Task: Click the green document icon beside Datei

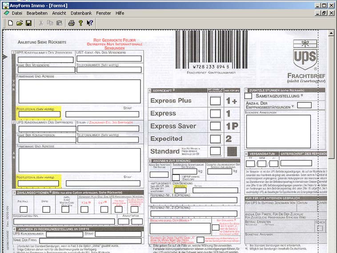Action: pos(7,13)
